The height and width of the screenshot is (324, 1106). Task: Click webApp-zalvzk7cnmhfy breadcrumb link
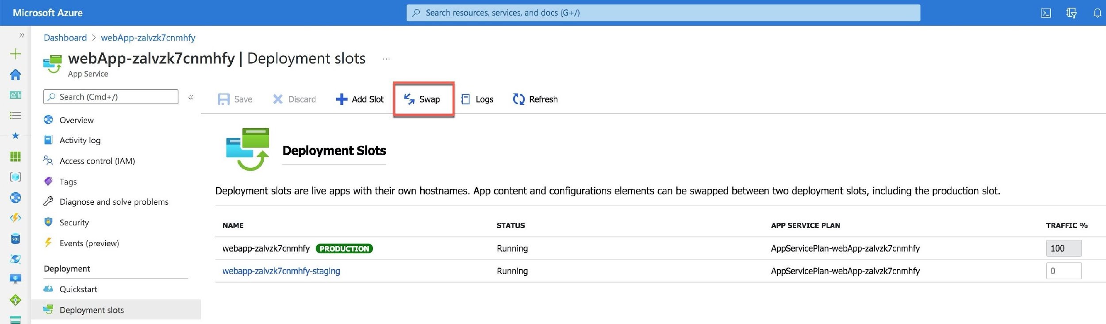click(148, 38)
